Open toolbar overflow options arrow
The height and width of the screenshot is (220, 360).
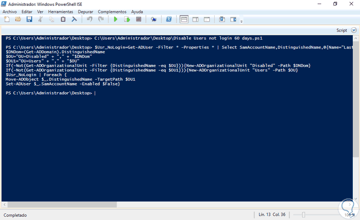[x=242, y=21]
